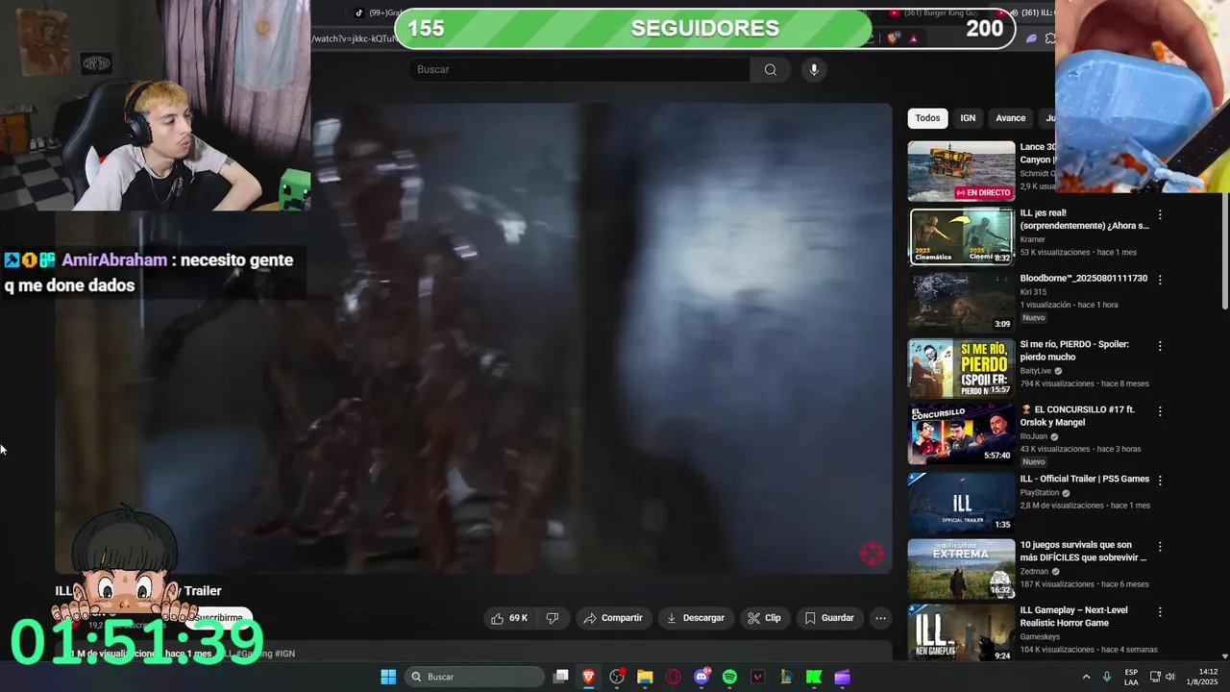Open options menu for EL CONCURSILLO #17

pos(1160,411)
